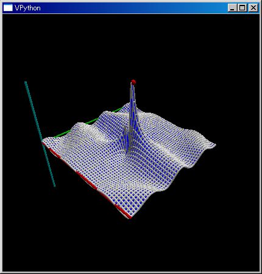Click the middle of the teal axis line
The width and height of the screenshot is (262, 274).
coord(40,134)
